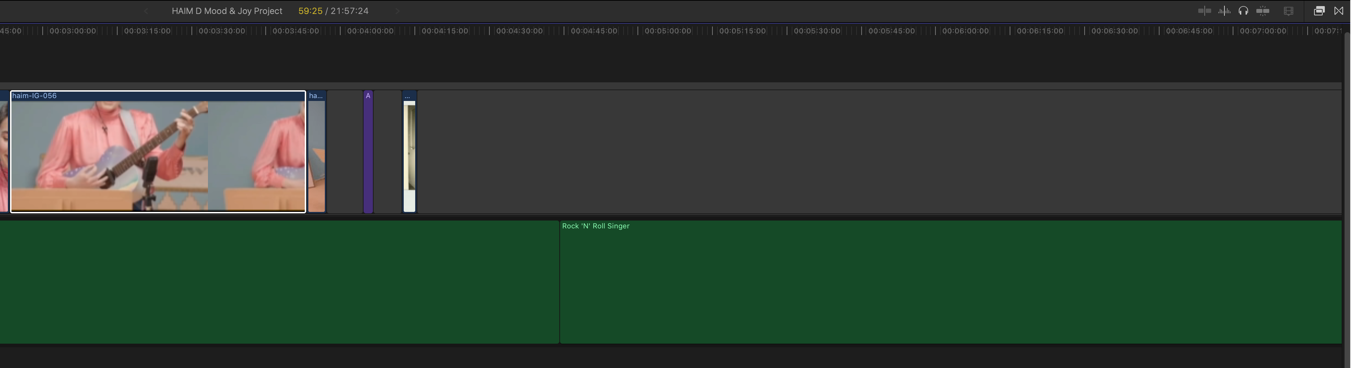Click the 00:05:15:00 ruler mark

click(742, 31)
